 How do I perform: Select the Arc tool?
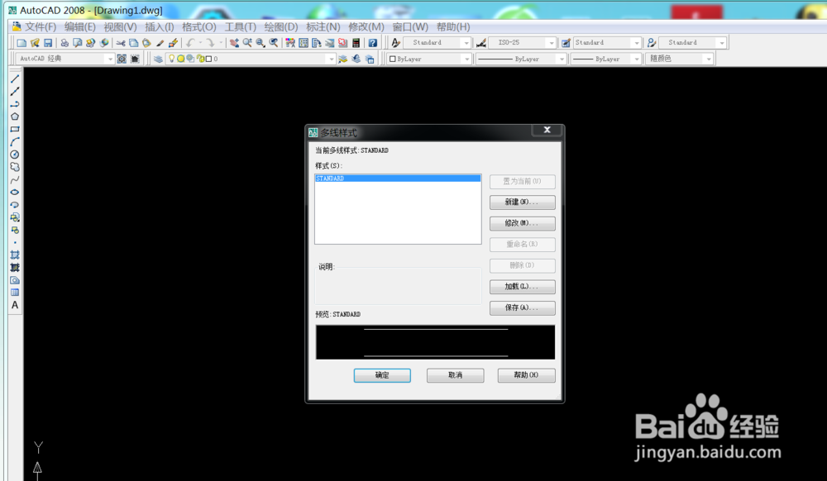[x=15, y=141]
